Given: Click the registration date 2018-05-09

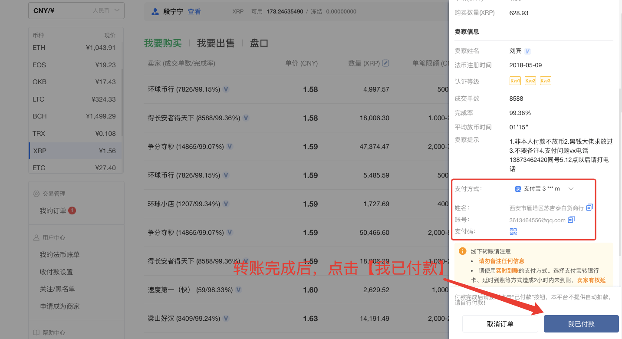Looking at the screenshot, I should [x=526, y=65].
